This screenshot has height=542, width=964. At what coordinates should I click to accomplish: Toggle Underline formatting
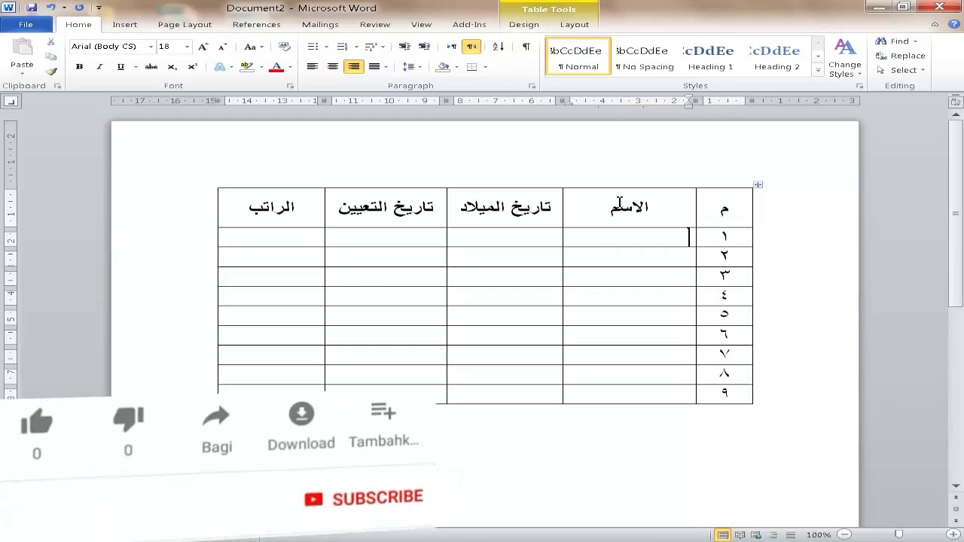click(x=120, y=67)
